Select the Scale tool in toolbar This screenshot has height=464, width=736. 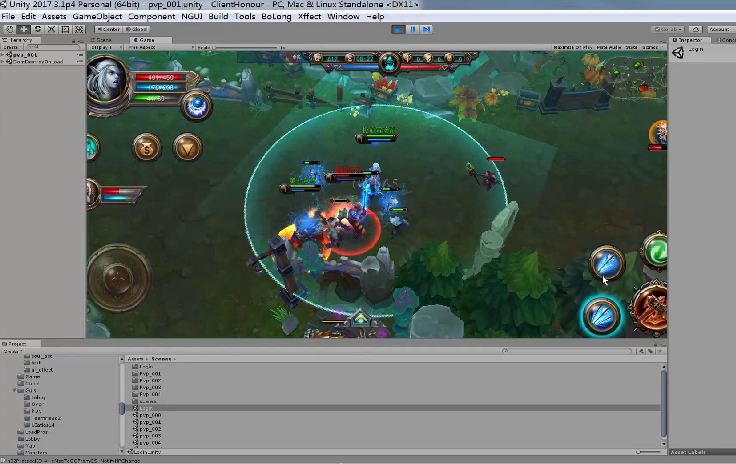51,30
